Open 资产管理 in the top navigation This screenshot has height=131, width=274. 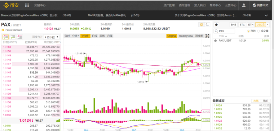pos(169,5)
